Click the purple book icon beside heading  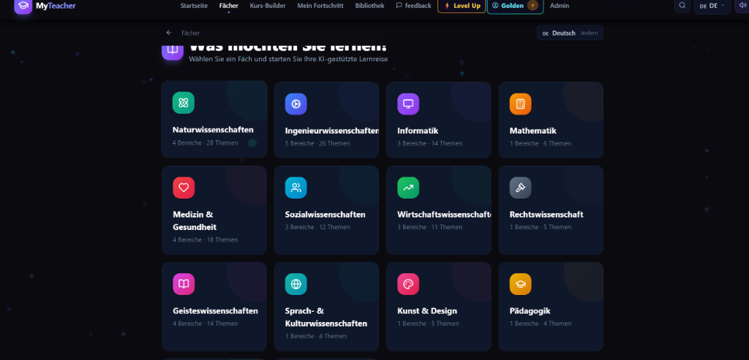(x=173, y=50)
